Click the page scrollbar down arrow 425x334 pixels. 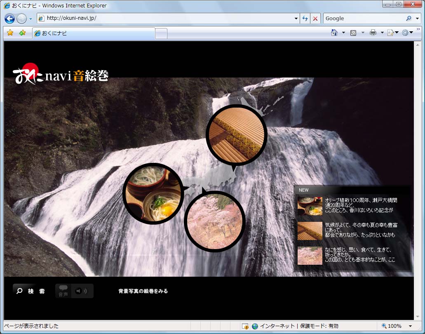pos(418,316)
